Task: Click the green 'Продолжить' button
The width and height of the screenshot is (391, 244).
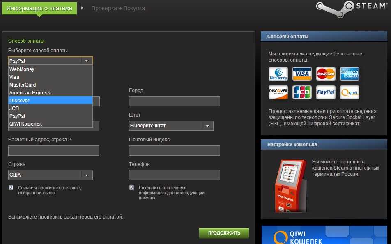Action: (x=224, y=233)
